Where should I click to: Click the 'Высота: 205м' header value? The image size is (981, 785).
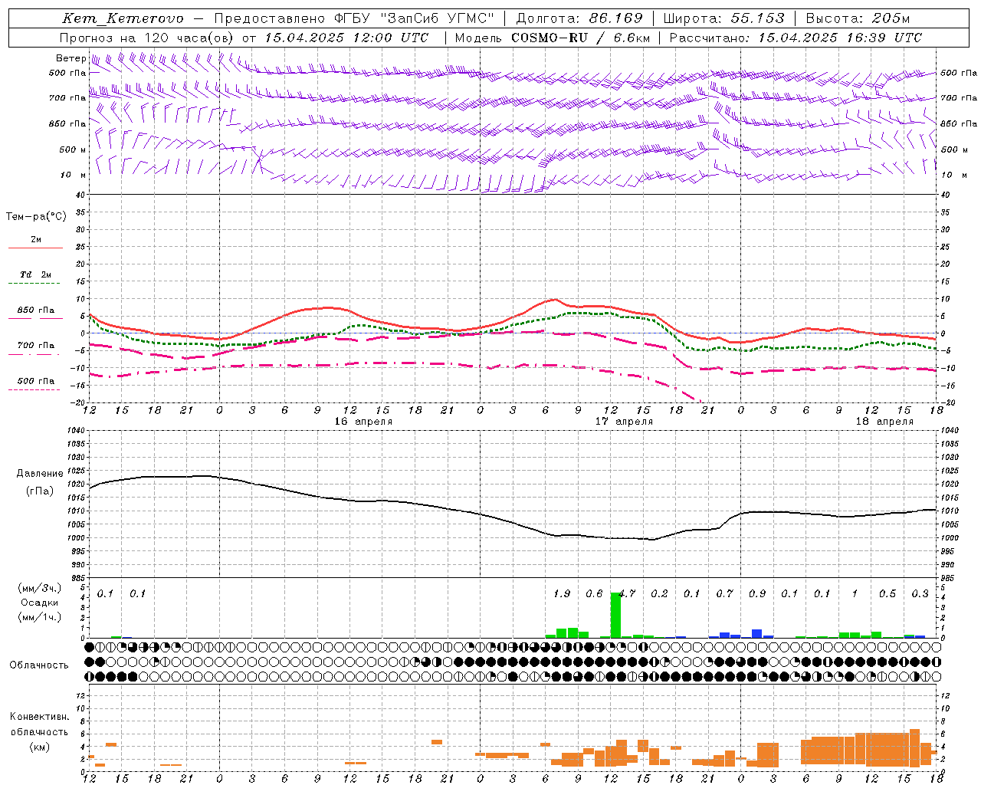[858, 18]
